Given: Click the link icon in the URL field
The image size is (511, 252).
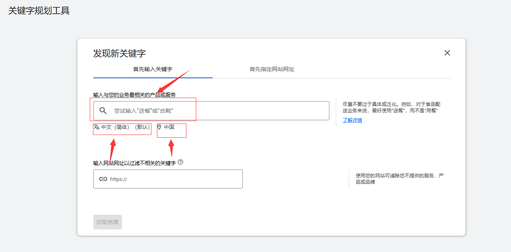Looking at the screenshot, I should click(x=103, y=179).
